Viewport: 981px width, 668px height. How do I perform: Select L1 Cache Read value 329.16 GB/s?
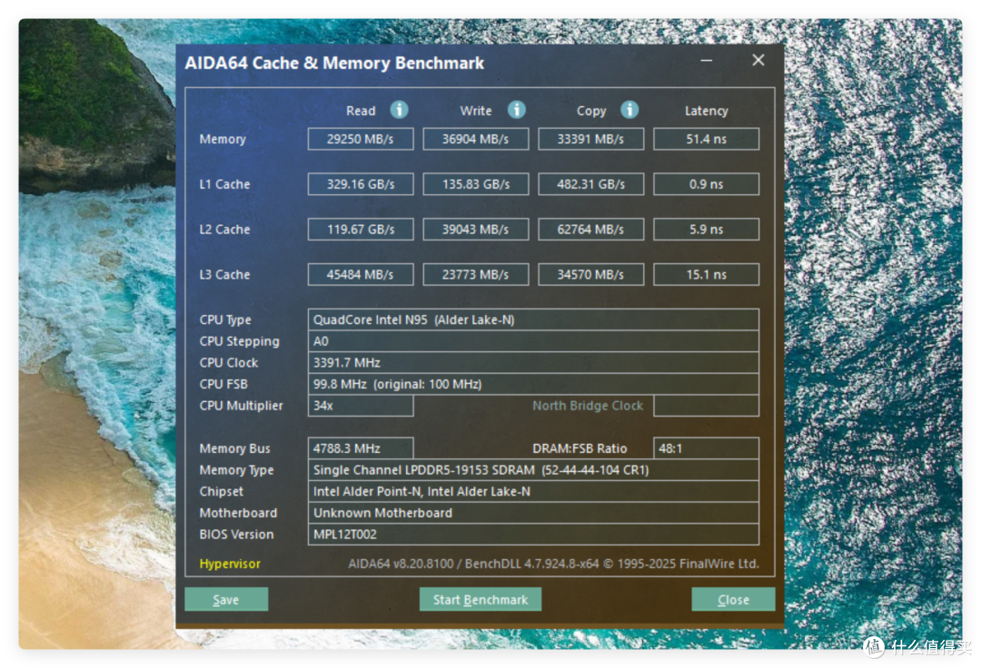[361, 184]
